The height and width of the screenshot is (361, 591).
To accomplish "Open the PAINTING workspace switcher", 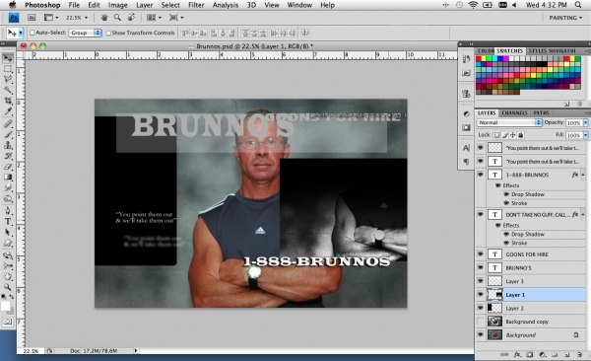I will coord(565,18).
